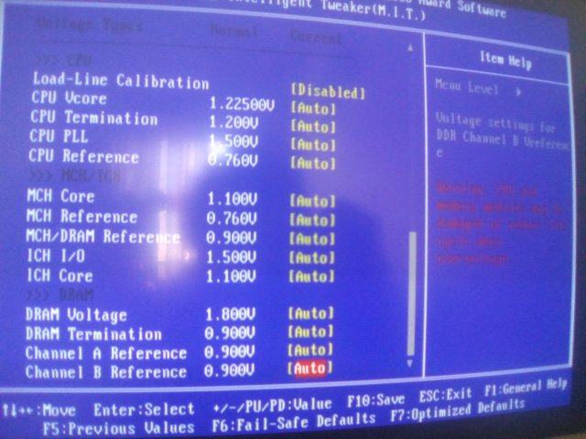Click the 1.200V CPU Termination value
Image resolution: width=586 pixels, height=439 pixels.
pyautogui.click(x=233, y=122)
